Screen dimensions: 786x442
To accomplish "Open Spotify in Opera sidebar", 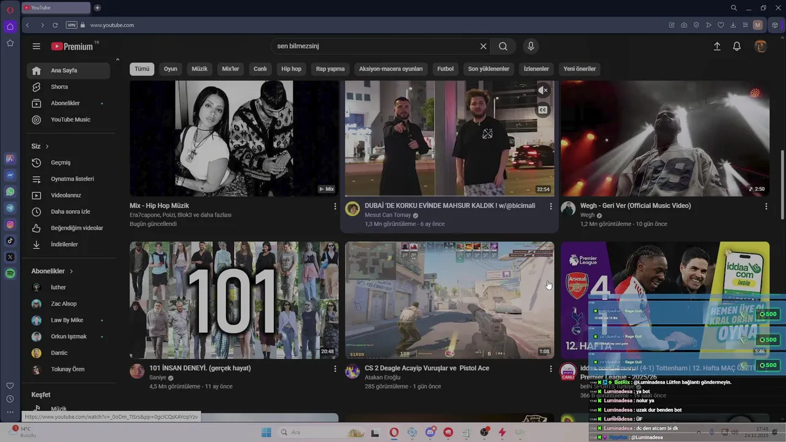I will click(10, 274).
